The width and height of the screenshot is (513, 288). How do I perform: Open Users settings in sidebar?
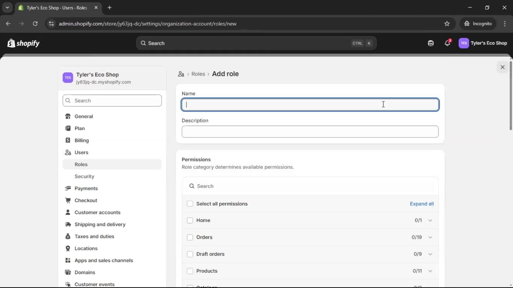81,152
